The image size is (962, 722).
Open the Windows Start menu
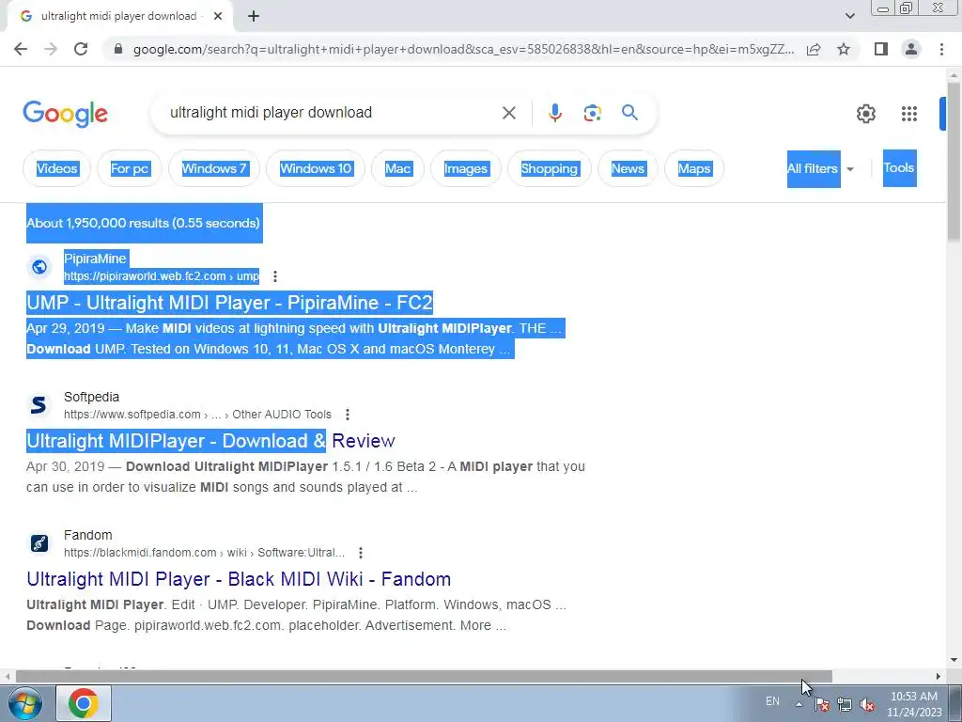click(24, 703)
